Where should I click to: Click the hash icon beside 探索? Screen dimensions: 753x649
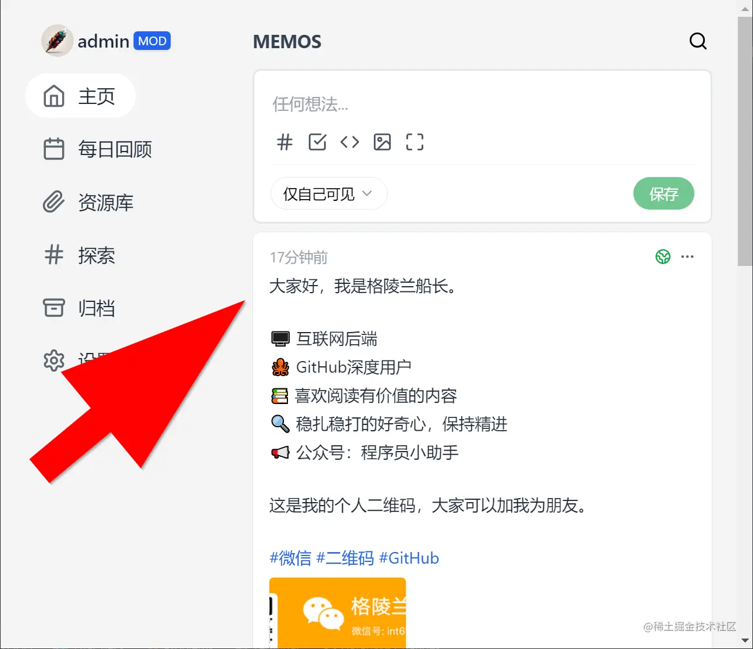[54, 255]
